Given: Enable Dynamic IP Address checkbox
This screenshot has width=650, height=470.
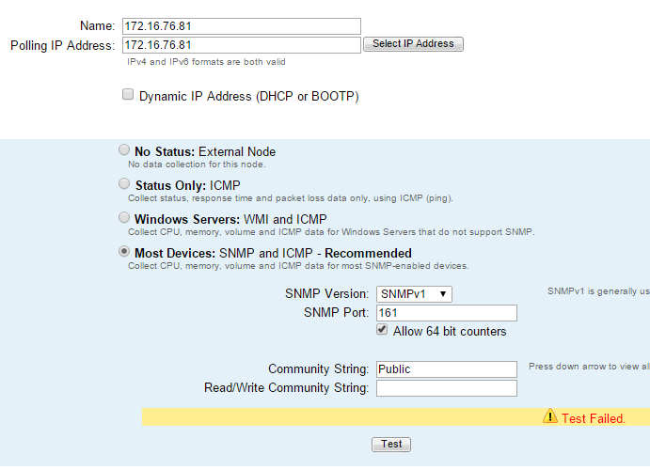Looking at the screenshot, I should 128,94.
